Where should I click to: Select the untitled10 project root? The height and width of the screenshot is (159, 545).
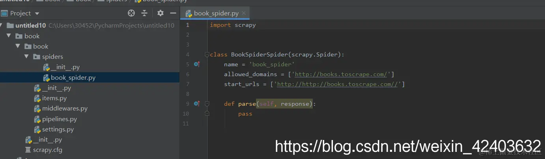[x=31, y=26]
